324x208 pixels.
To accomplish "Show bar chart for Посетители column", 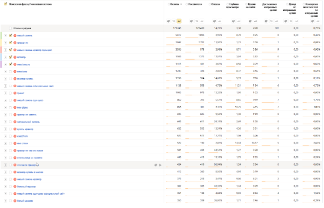I will click(202, 21).
